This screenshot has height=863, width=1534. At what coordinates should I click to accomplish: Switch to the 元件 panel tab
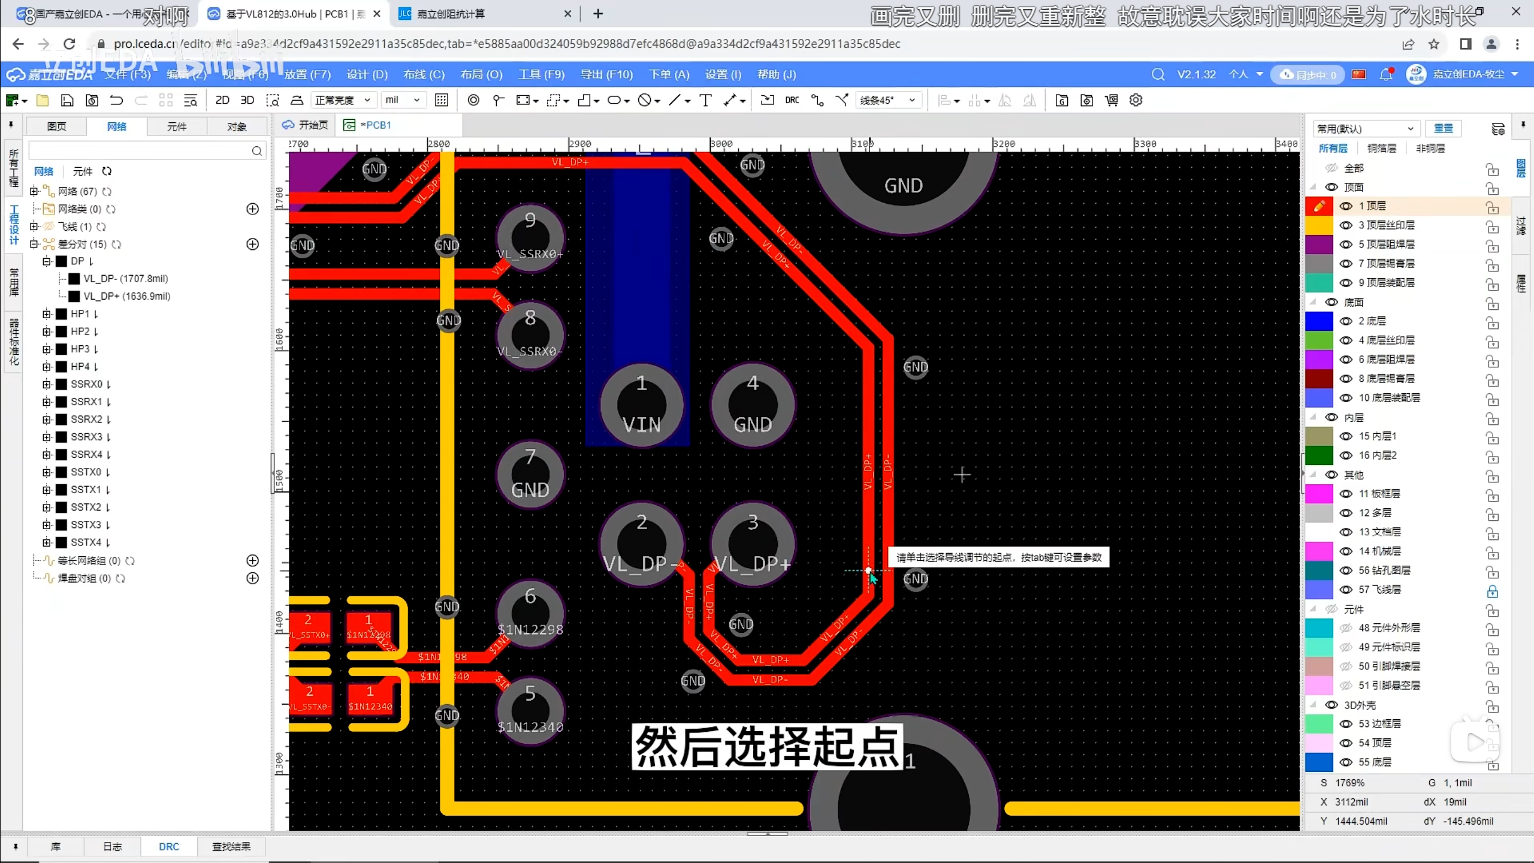[x=177, y=126]
